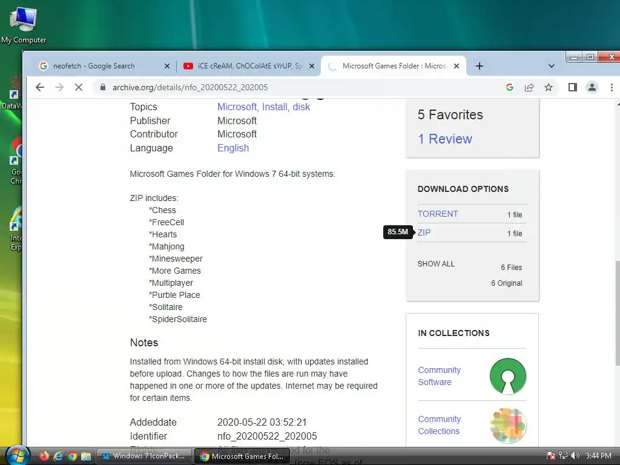Viewport: 620px width, 465px height.
Task: Select My Computer desktop icon
Action: 24,25
